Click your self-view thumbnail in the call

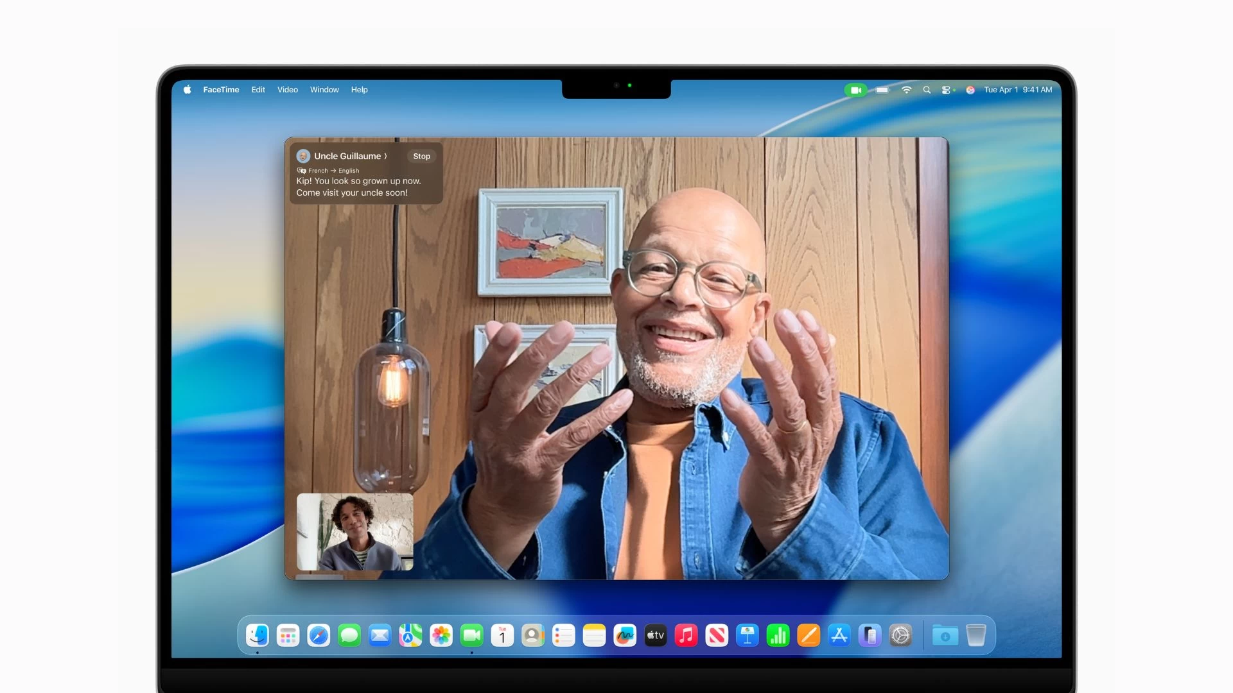(354, 533)
